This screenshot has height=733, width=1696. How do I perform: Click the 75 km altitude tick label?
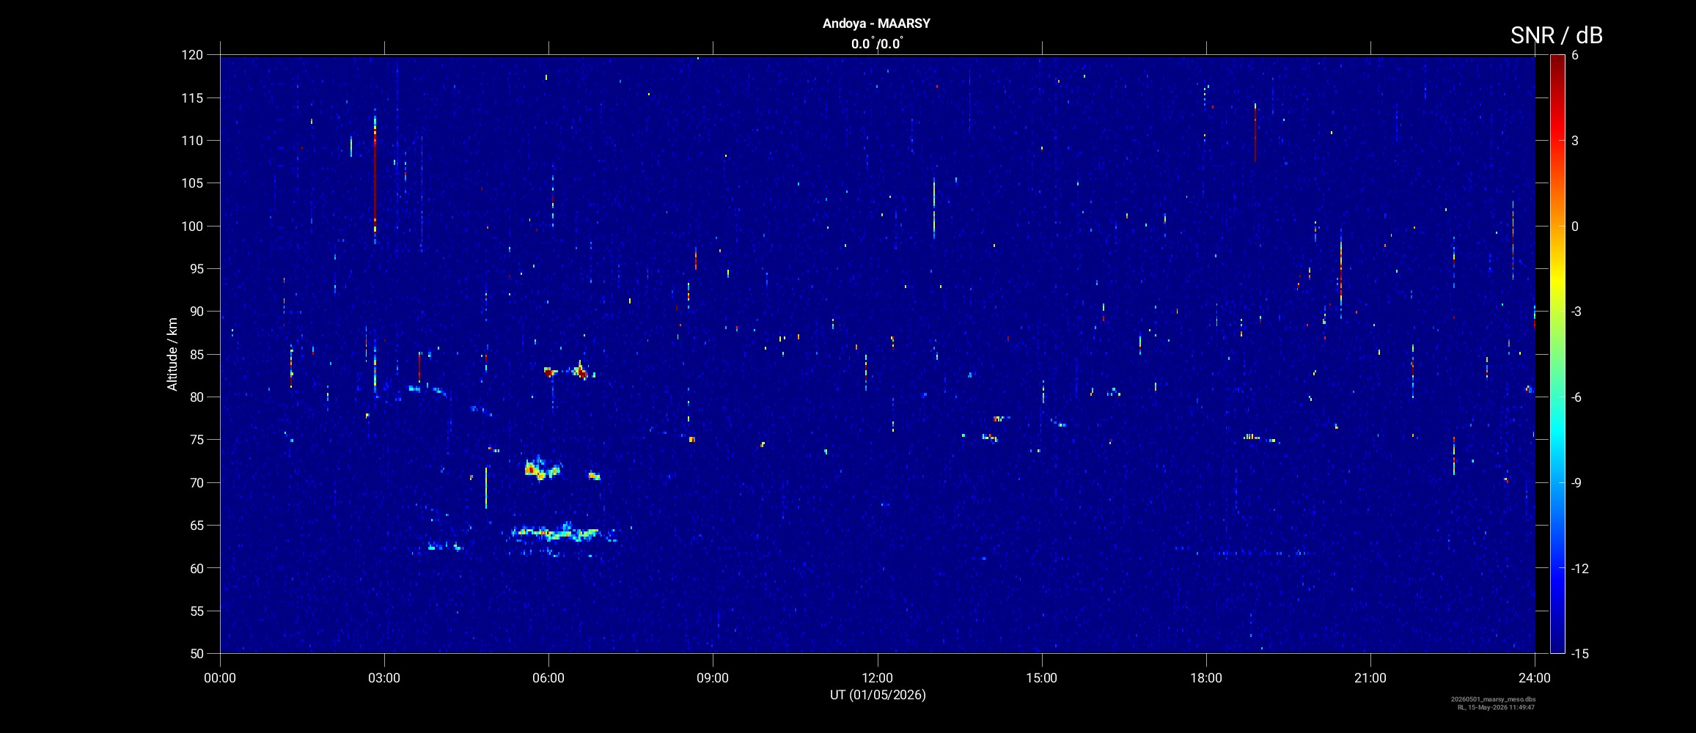196,440
